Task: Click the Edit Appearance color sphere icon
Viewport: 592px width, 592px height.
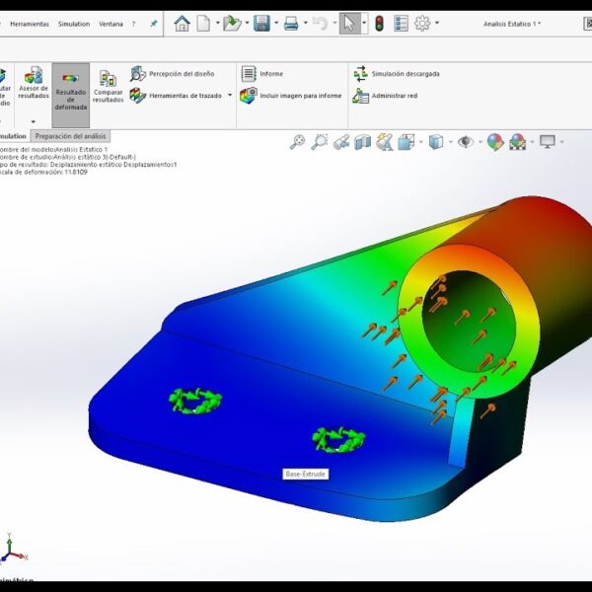Action: pos(495,142)
